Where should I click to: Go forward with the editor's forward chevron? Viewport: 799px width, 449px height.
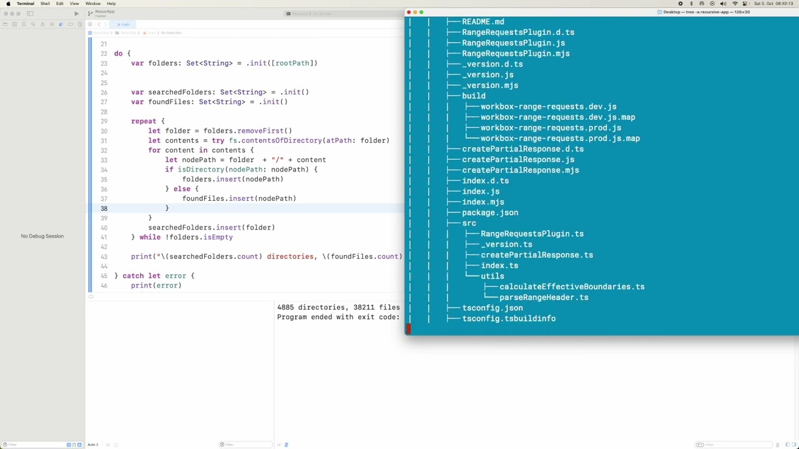(105, 24)
